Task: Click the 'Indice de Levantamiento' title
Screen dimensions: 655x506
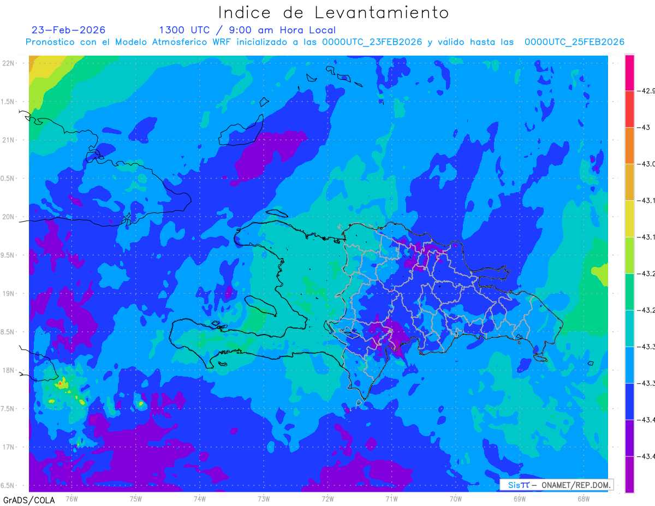Action: click(334, 12)
